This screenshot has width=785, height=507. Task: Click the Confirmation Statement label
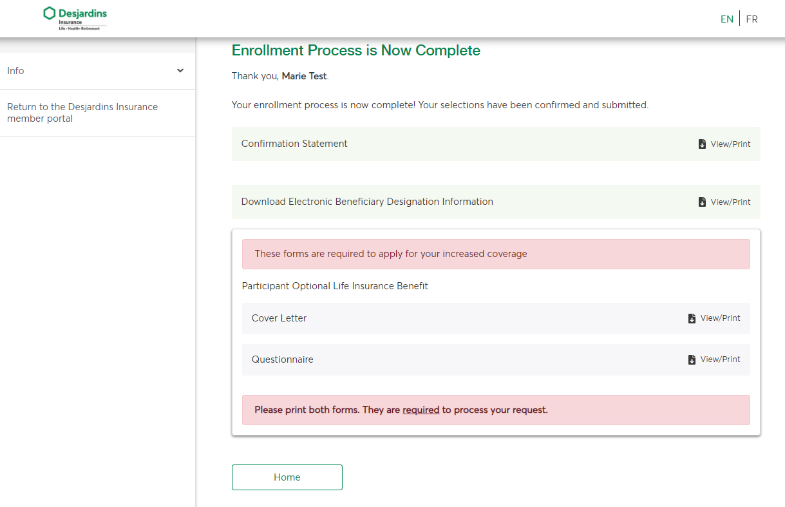click(294, 144)
